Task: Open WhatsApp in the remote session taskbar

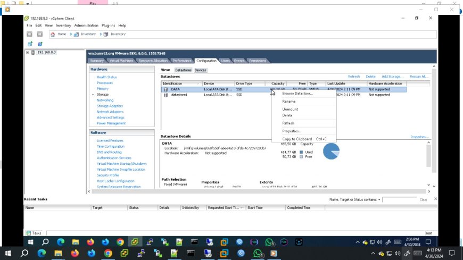Action: coord(269,242)
